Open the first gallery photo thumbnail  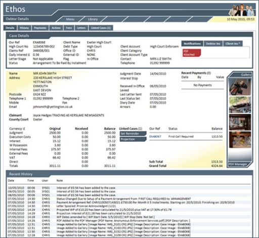240,87
